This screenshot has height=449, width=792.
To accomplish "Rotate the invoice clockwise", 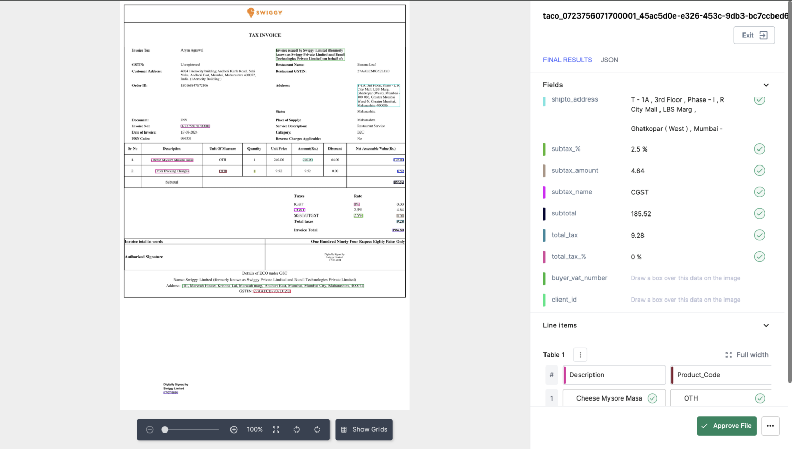I will 317,429.
